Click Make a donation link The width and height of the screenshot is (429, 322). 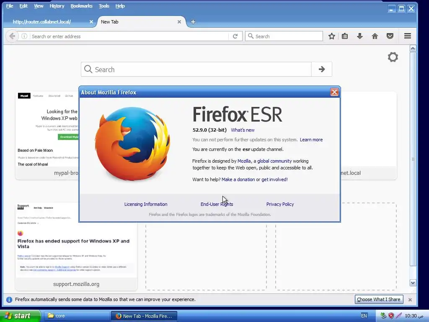(x=238, y=179)
